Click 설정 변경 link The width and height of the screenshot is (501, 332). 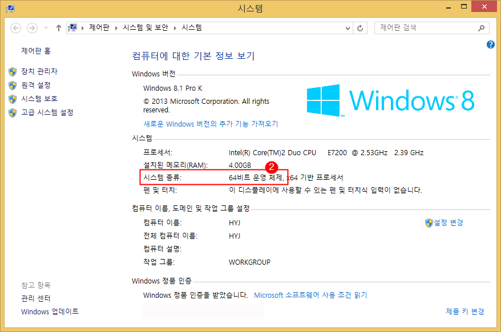pos(449,222)
